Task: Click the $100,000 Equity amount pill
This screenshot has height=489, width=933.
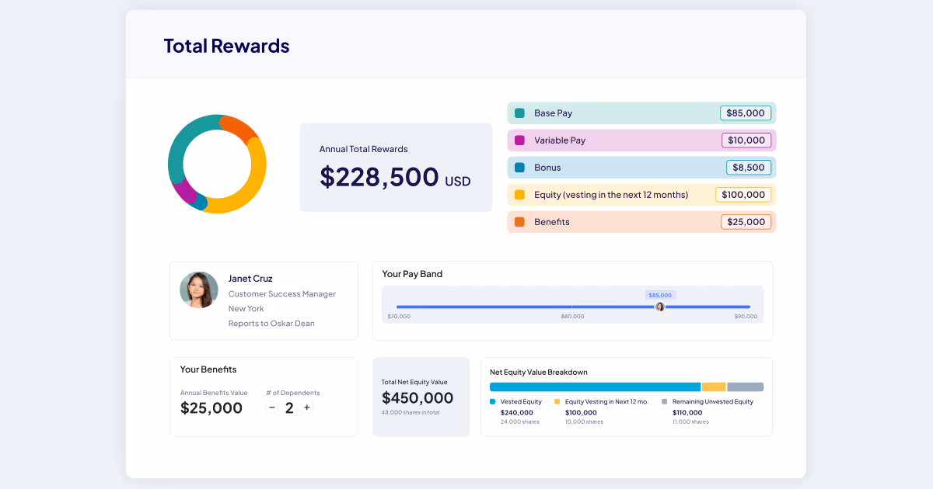Action: point(743,194)
